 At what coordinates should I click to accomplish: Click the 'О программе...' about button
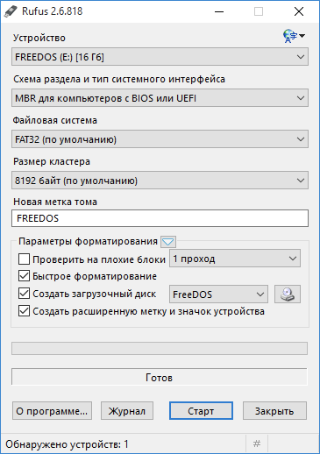[x=52, y=411]
